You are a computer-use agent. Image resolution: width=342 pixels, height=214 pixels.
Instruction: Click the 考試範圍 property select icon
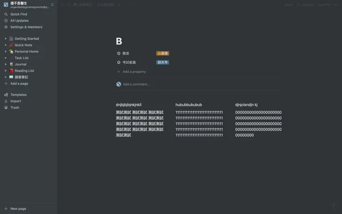[x=119, y=62]
